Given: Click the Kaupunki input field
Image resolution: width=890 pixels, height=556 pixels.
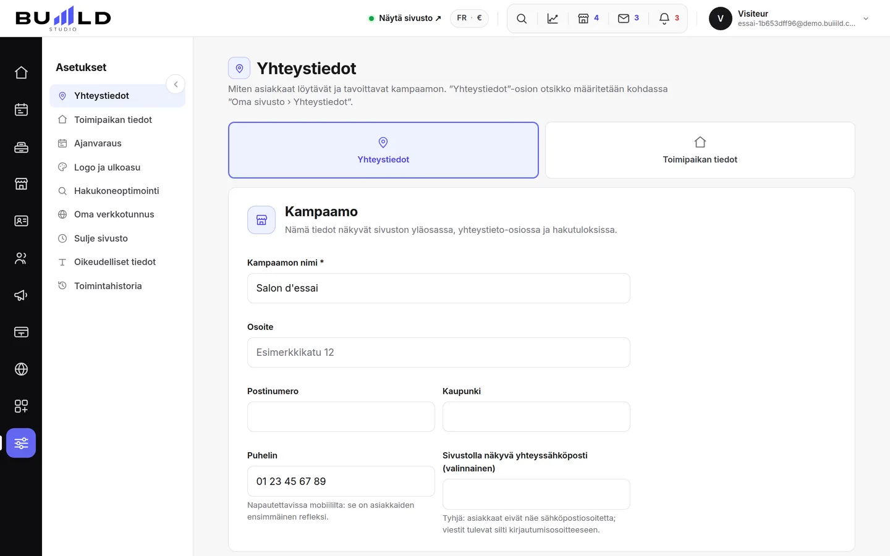Looking at the screenshot, I should pos(536,416).
